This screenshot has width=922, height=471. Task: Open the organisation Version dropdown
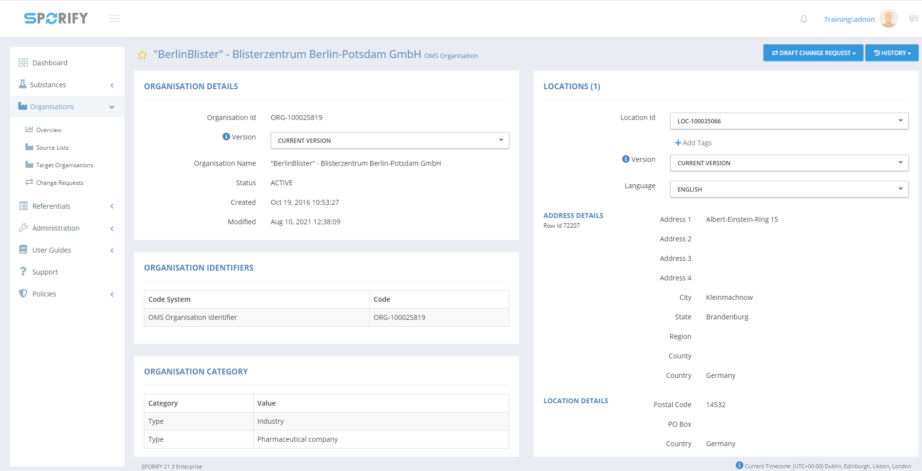(389, 140)
